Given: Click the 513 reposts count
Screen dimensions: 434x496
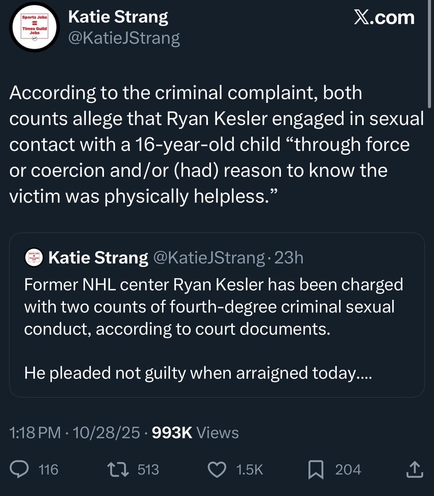Looking at the screenshot, I should click(x=148, y=469).
